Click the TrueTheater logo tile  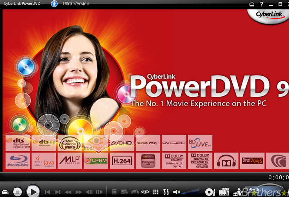tap(96, 143)
